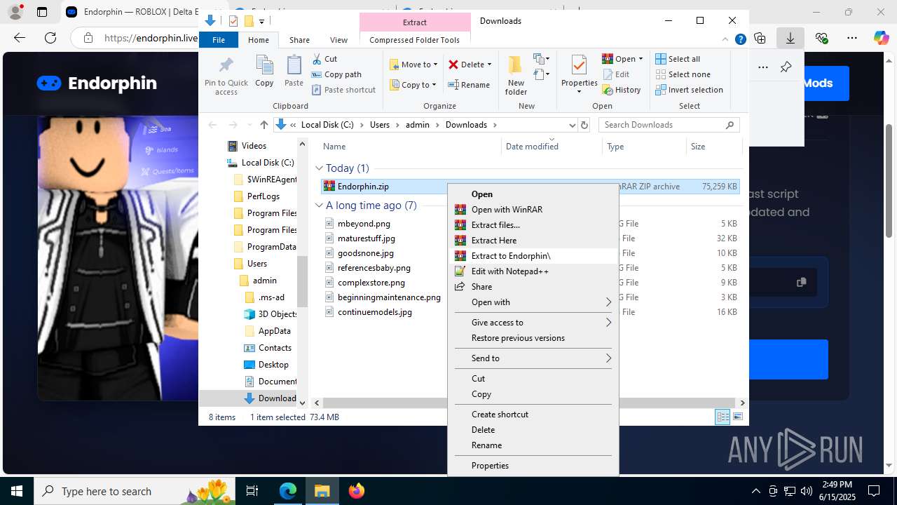The width and height of the screenshot is (897, 505).
Task: Select the Endorphin.zip file
Action: coord(363,187)
